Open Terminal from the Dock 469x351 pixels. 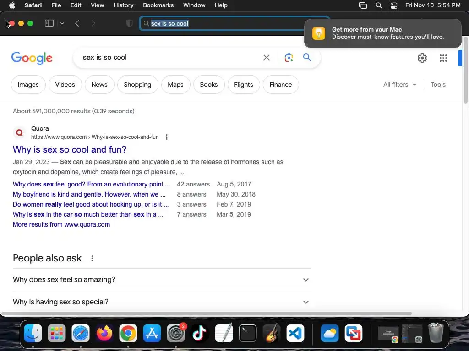(248, 333)
